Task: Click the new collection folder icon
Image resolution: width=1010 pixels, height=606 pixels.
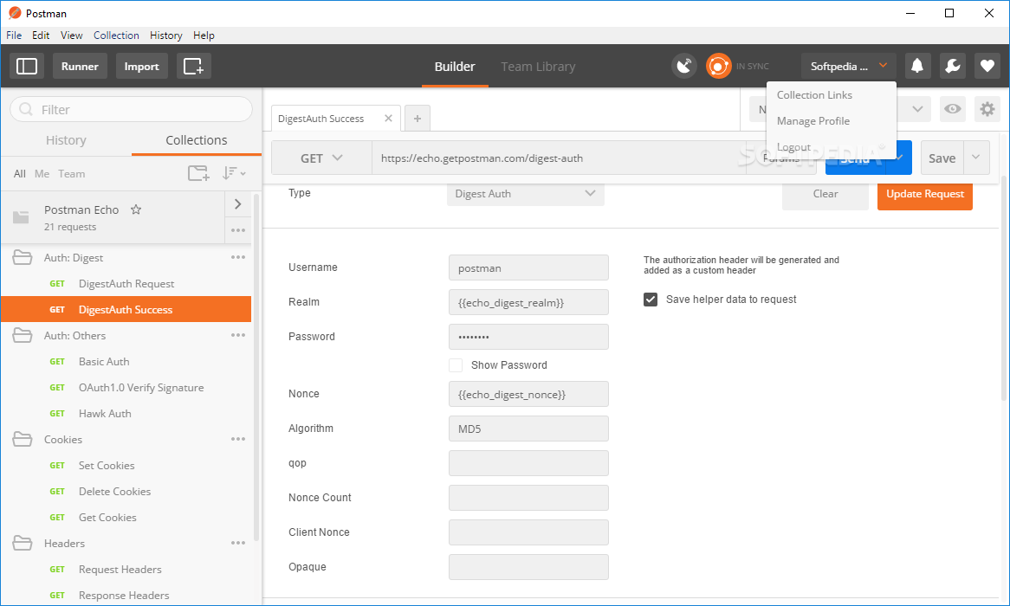Action: [198, 173]
